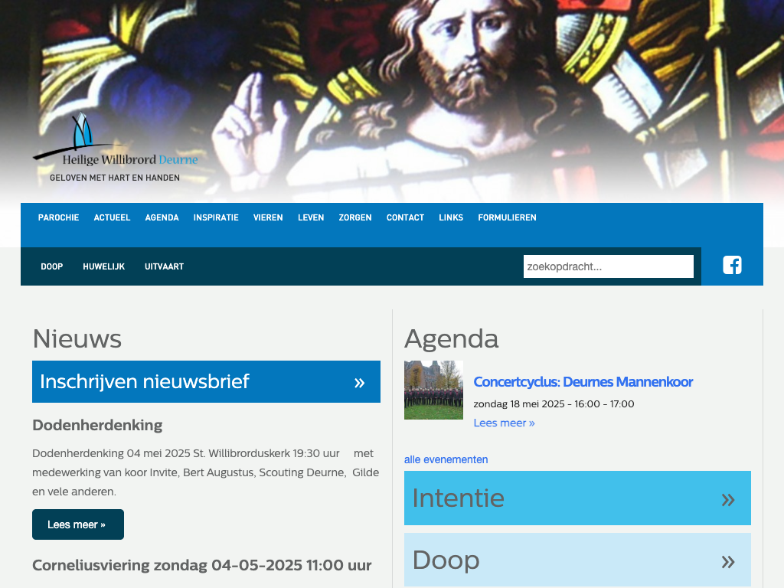
Task: Open the Deurnes Mannenkoor concert thumbnail
Action: [433, 390]
